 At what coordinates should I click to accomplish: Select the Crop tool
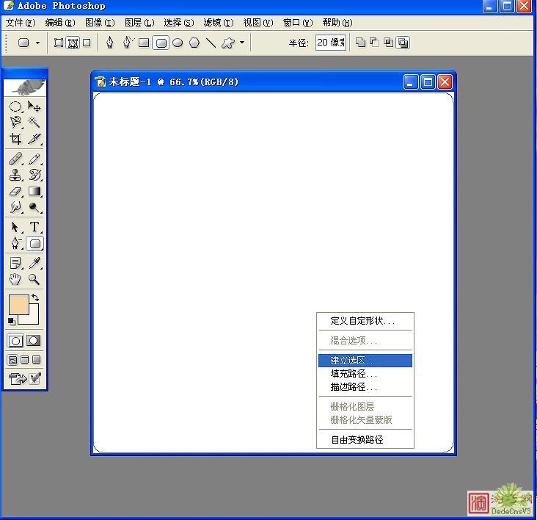click(15, 139)
